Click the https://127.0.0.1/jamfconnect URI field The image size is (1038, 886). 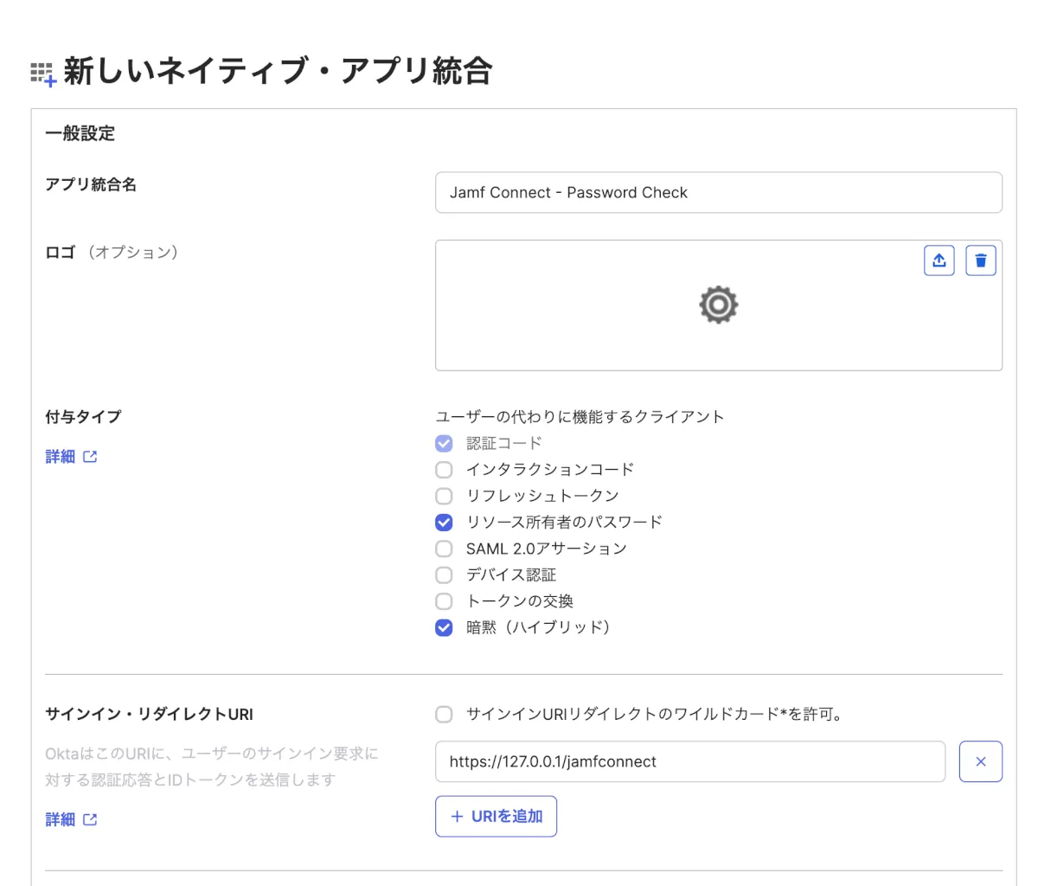click(689, 761)
